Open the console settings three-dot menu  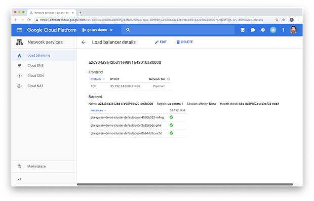pos(283,30)
